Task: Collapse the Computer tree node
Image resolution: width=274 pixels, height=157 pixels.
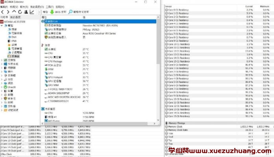Action: (x=2, y=26)
